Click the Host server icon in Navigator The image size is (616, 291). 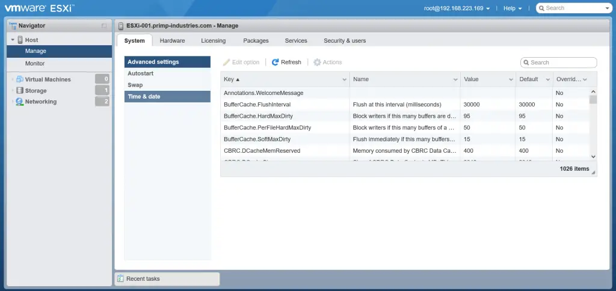tap(20, 40)
